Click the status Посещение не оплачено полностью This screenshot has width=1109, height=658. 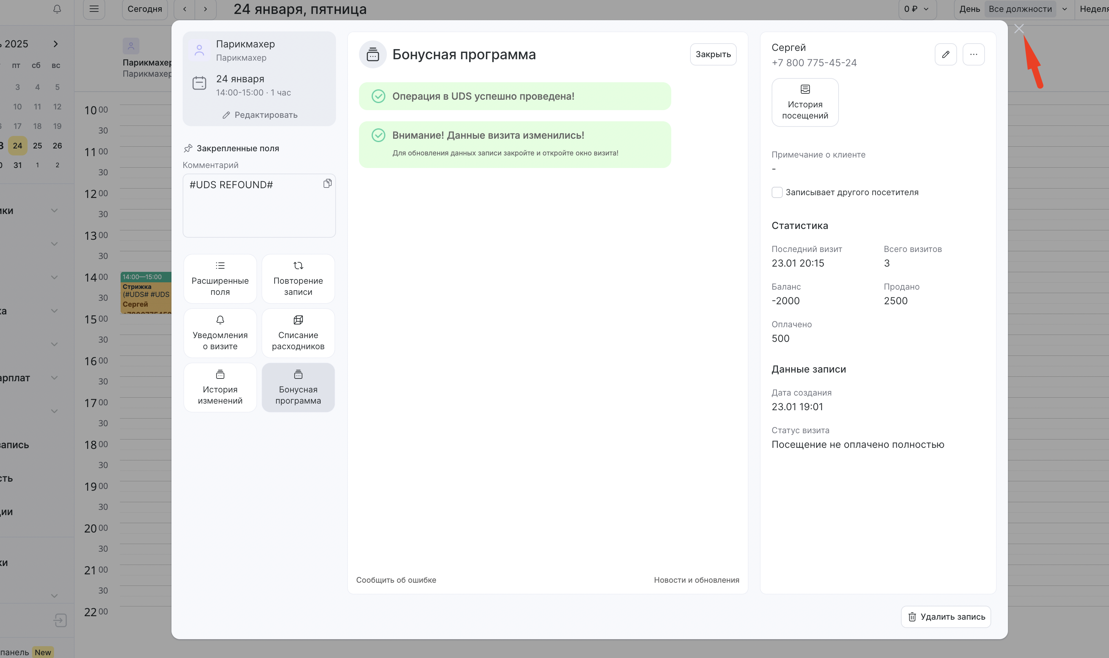click(858, 444)
